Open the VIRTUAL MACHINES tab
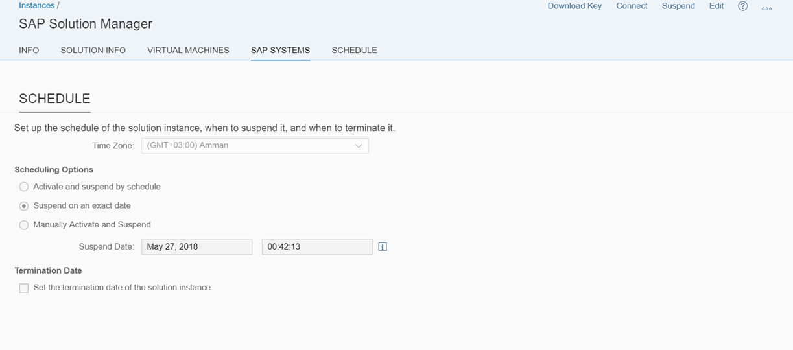Screen dimensions: 793x350 (188, 50)
